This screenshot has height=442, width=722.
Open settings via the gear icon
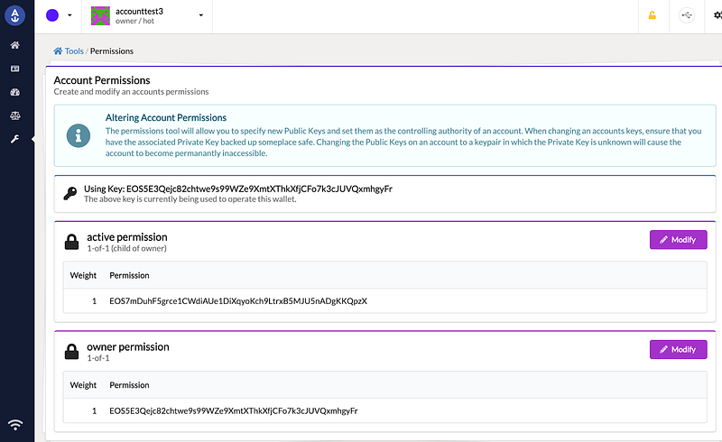tap(717, 15)
